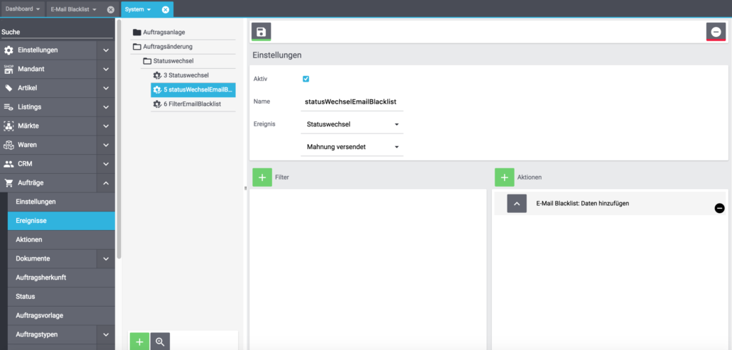The width and height of the screenshot is (732, 350).
Task: Open Ereignisse in the Aufträge menu
Action: [61, 221]
